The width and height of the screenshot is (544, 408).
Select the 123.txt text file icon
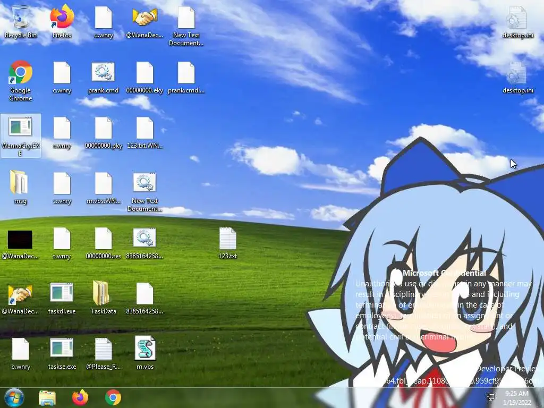227,243
